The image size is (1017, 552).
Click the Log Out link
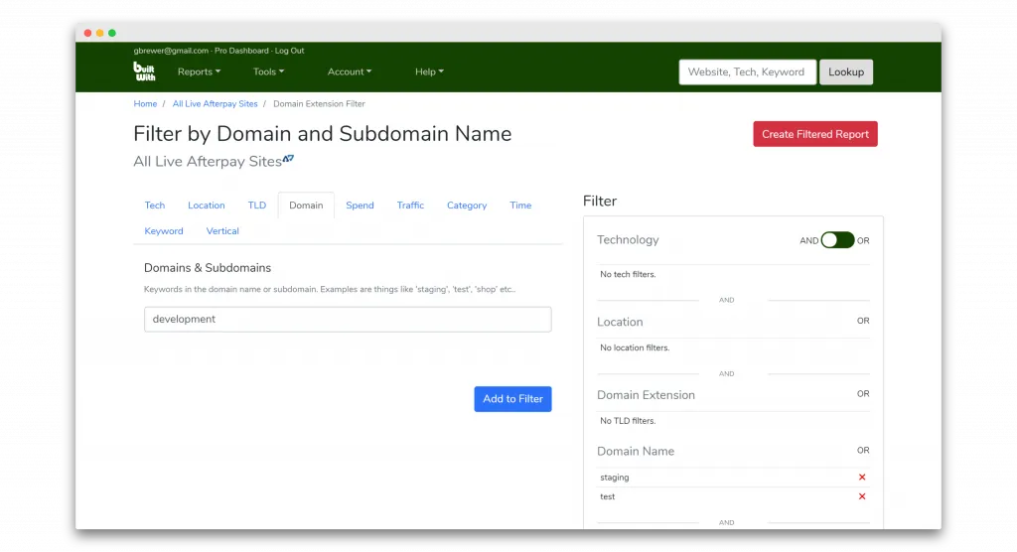point(289,51)
